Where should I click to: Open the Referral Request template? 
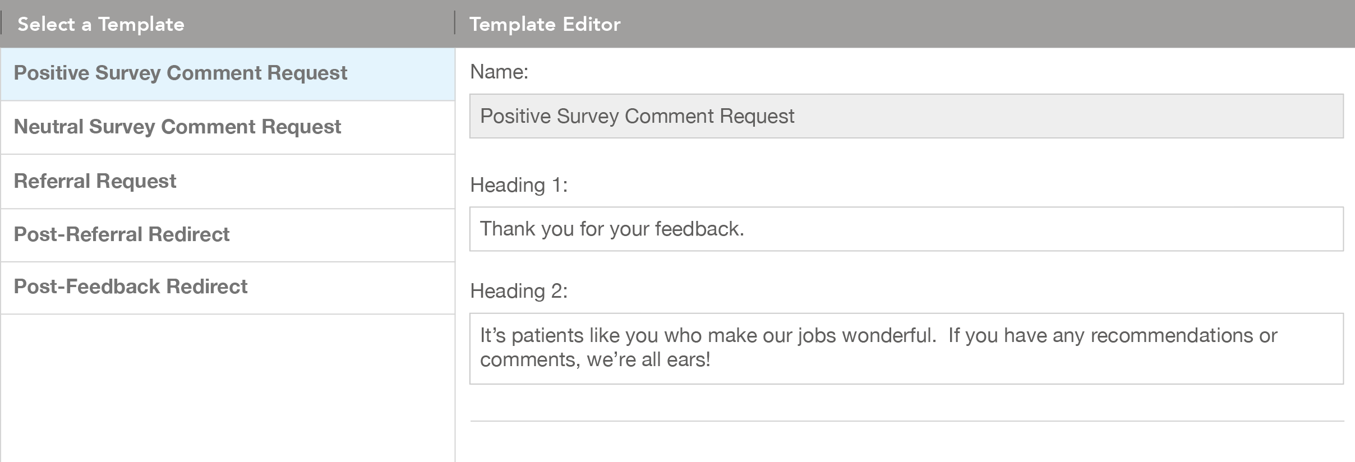point(228,182)
